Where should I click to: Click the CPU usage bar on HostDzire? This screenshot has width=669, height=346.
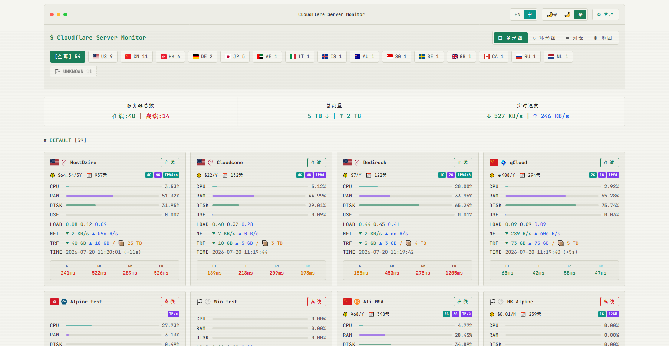[113, 186]
